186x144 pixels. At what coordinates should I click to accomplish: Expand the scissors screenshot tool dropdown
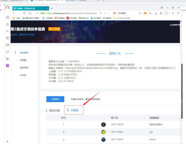[164, 13]
